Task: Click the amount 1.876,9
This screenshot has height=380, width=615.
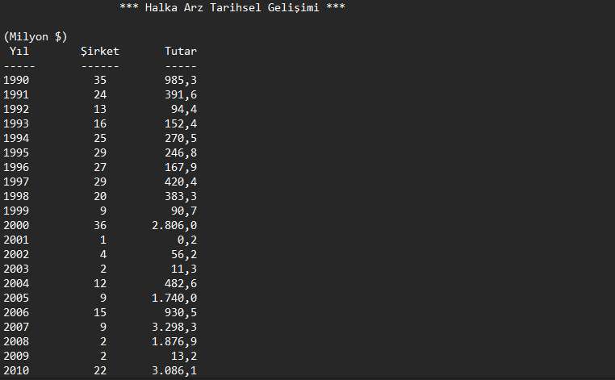Action: pos(174,341)
